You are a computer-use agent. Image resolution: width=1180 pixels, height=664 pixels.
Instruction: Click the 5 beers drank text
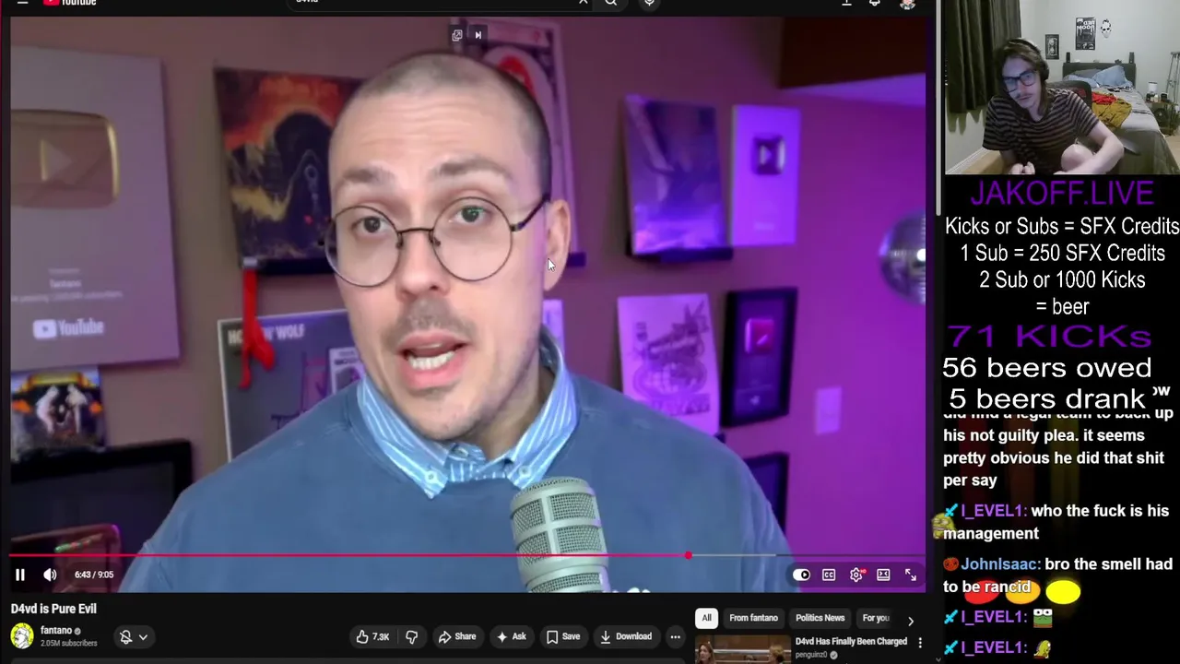click(x=1047, y=398)
